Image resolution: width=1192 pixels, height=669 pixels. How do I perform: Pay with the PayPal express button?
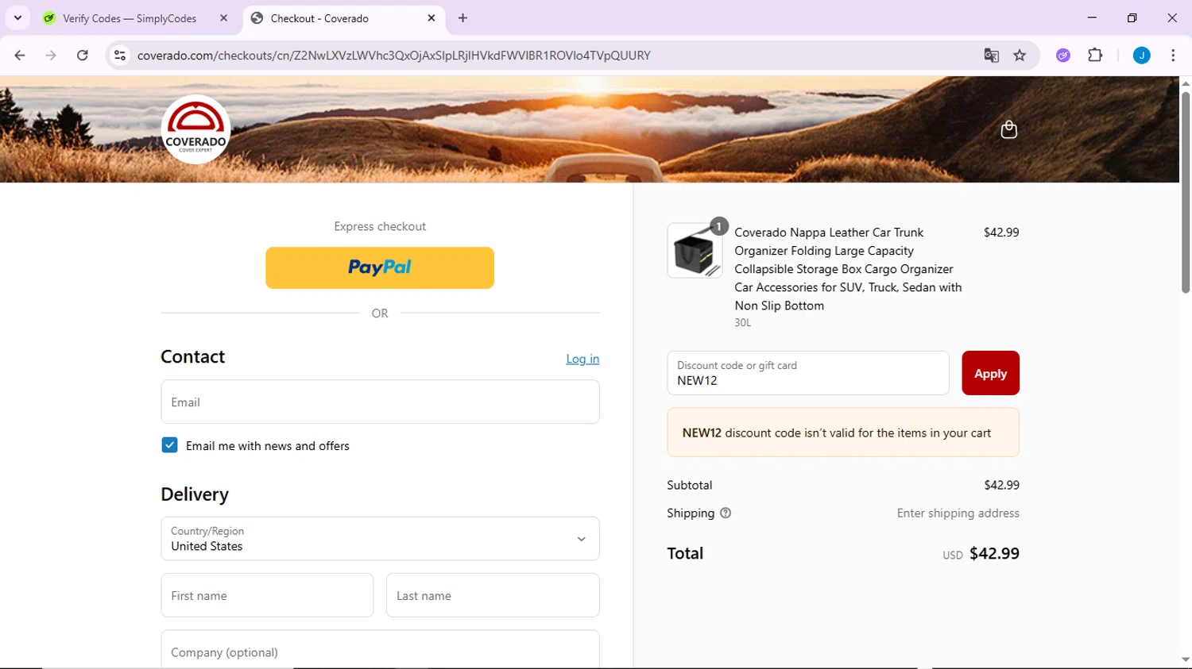point(380,267)
